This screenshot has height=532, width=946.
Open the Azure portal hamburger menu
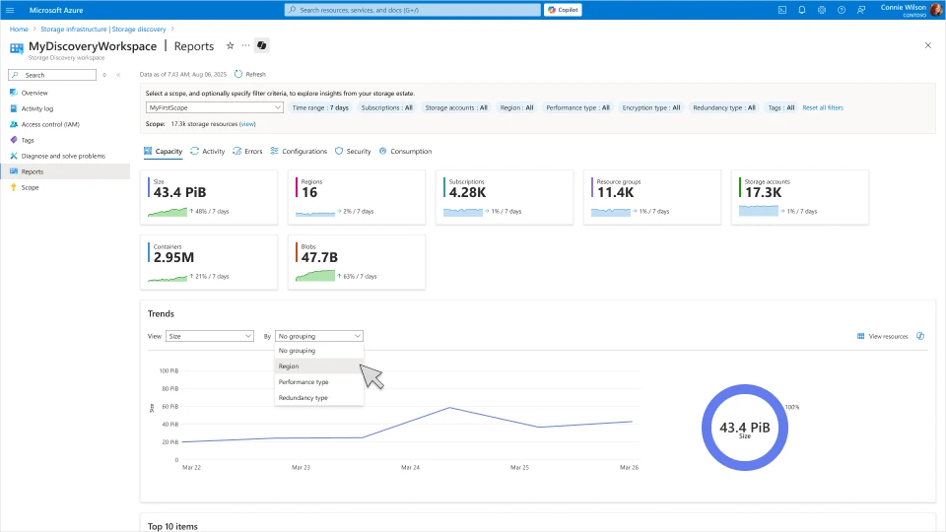click(10, 10)
